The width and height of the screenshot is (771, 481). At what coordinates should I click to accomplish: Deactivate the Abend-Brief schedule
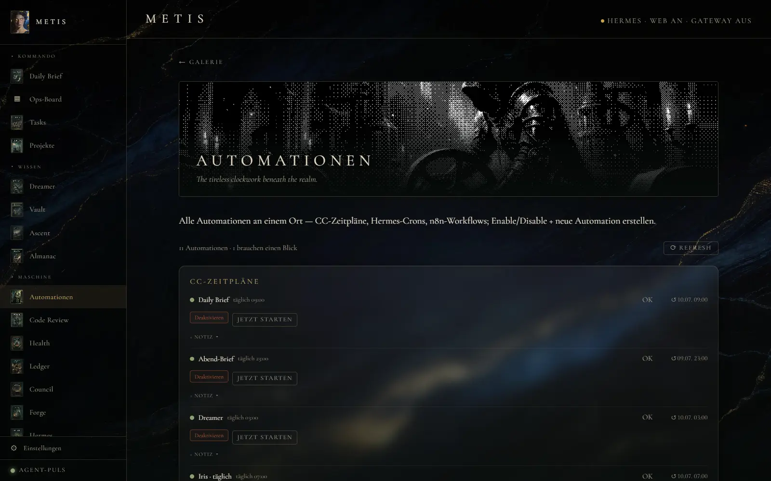pos(209,377)
